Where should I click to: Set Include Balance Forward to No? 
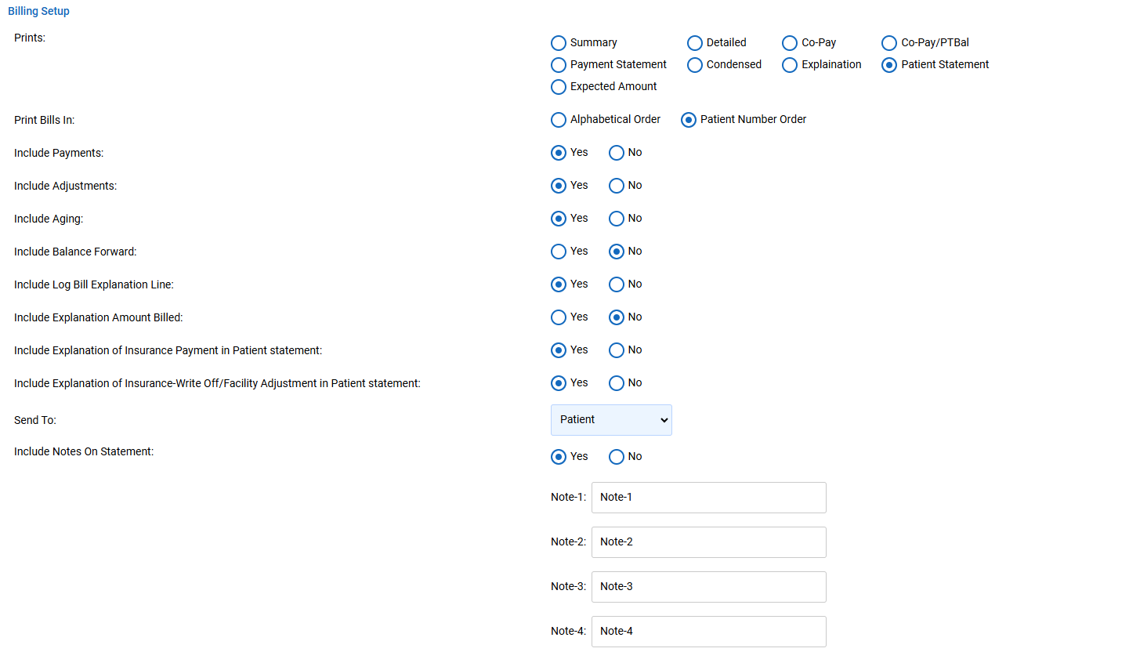pyautogui.click(x=617, y=252)
